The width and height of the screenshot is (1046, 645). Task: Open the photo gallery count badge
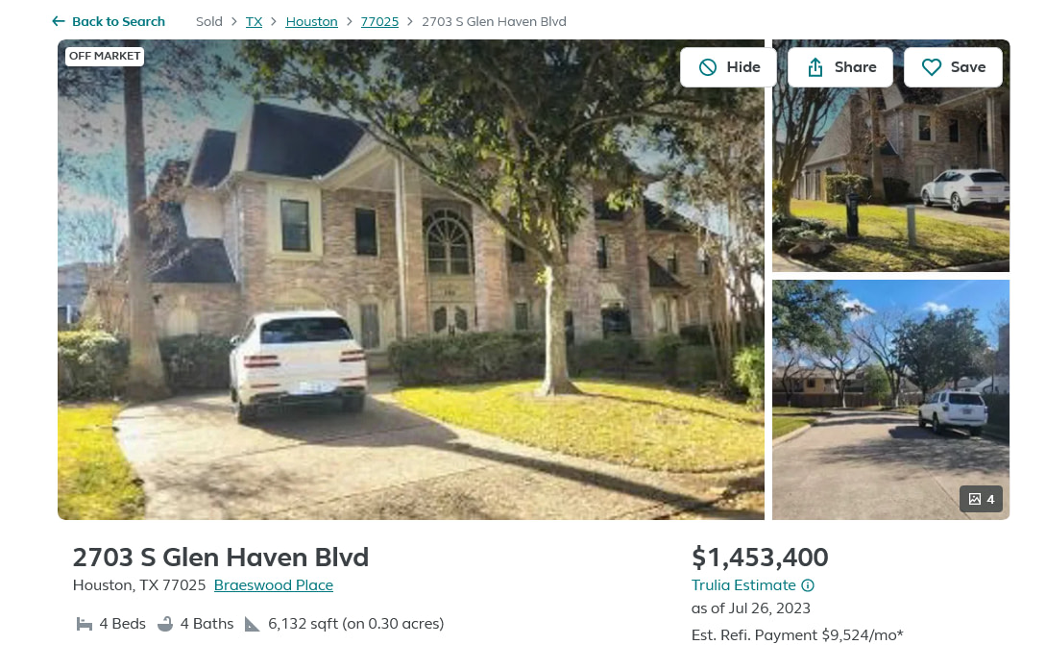pyautogui.click(x=982, y=499)
